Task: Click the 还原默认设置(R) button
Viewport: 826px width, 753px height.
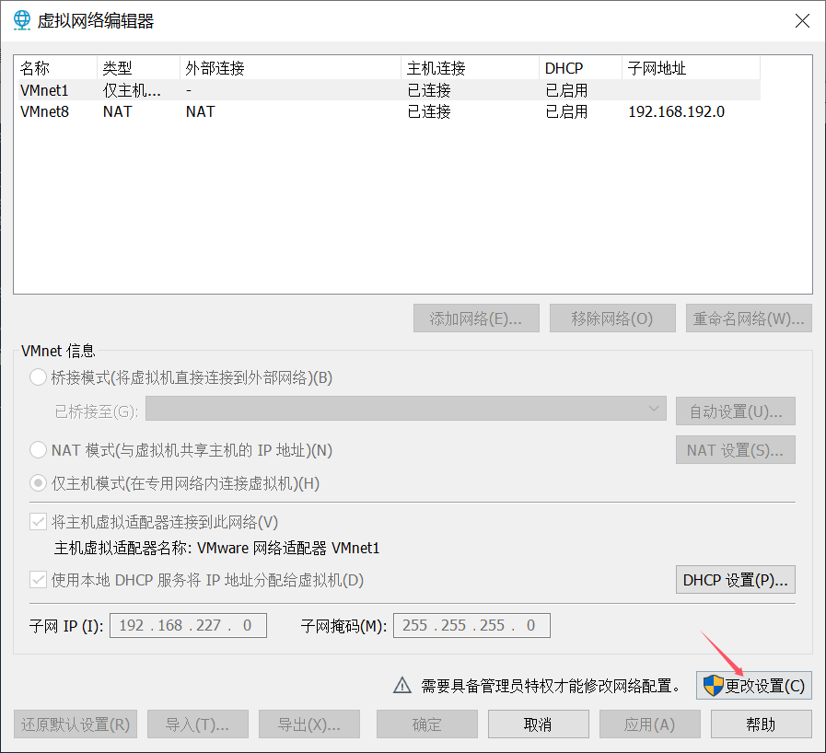Action: 76,724
